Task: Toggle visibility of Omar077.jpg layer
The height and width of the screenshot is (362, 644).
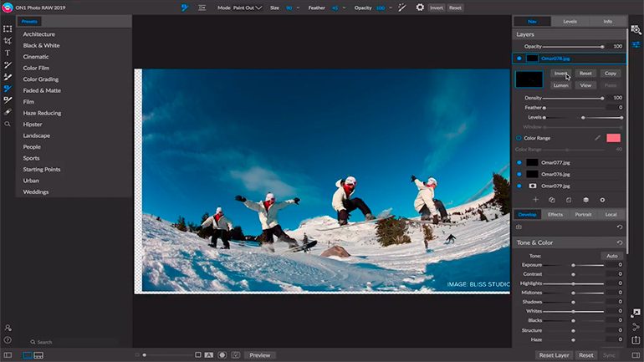Action: click(519, 162)
